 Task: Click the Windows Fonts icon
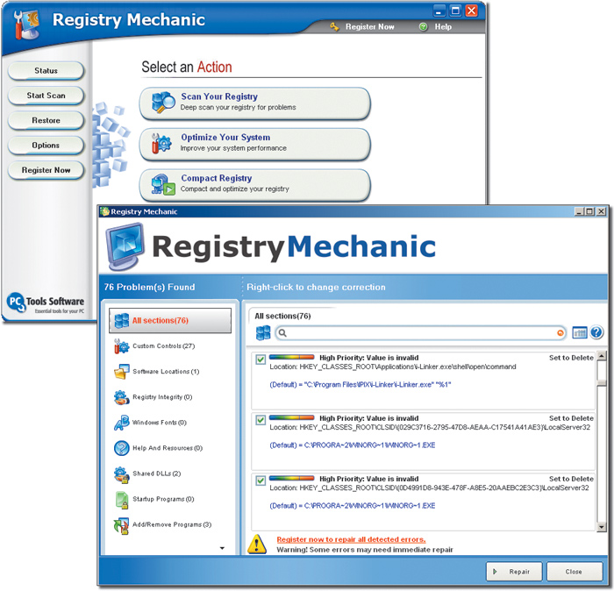coord(121,423)
